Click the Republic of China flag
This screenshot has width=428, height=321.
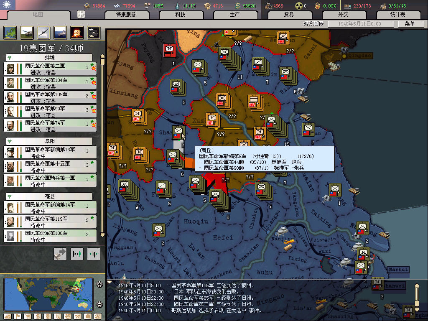pyautogui.click(x=8, y=5)
